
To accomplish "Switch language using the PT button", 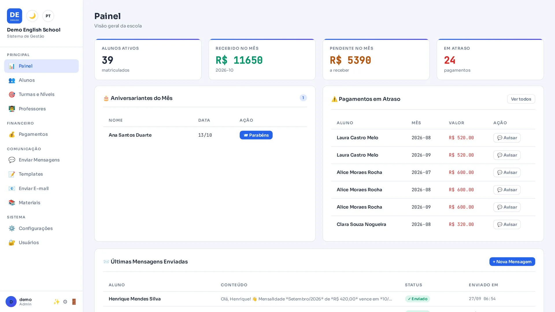I will point(48,16).
